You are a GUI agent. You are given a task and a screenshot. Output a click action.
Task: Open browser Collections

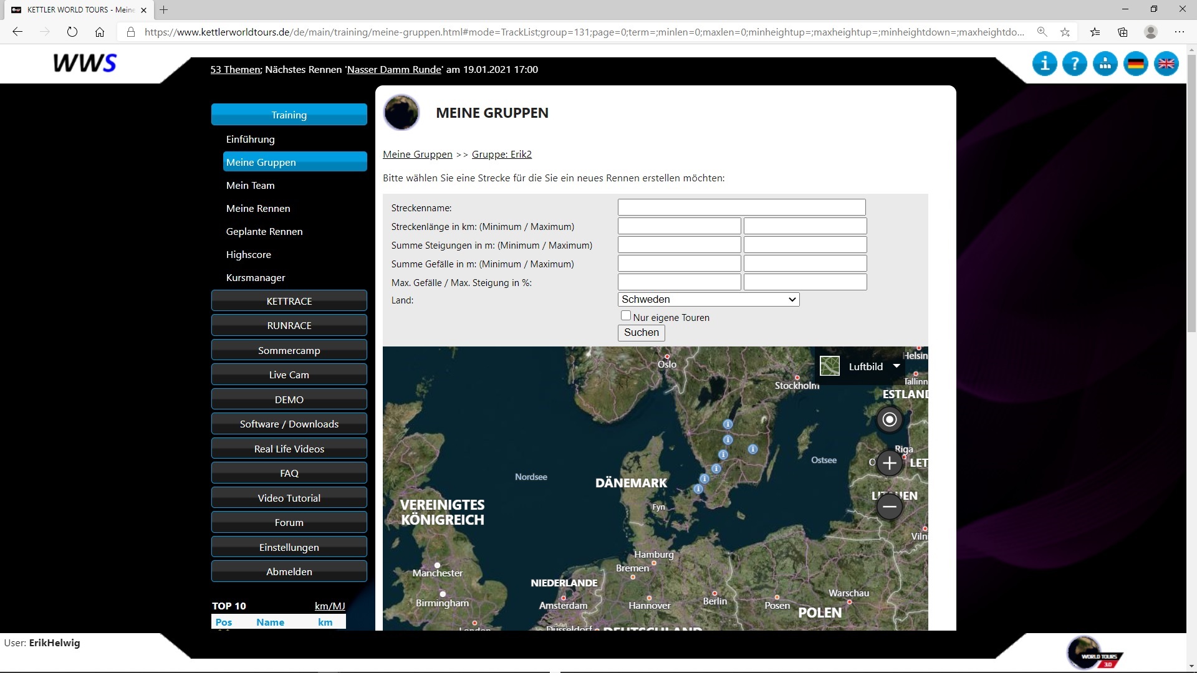click(1123, 32)
